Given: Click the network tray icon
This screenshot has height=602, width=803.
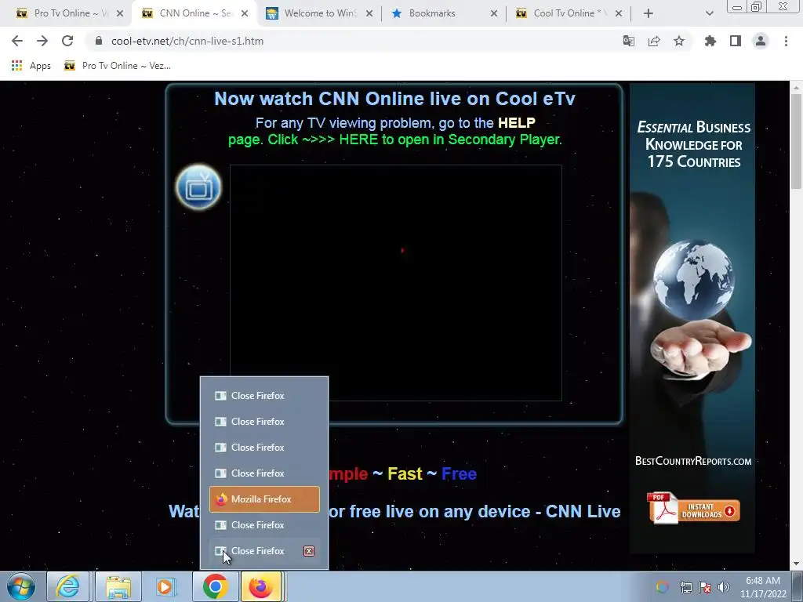Looking at the screenshot, I should (x=685, y=587).
